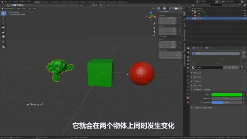Image resolution: width=247 pixels, height=139 pixels.
Task: Select the Measure tool
Action: [x=4, y=46]
